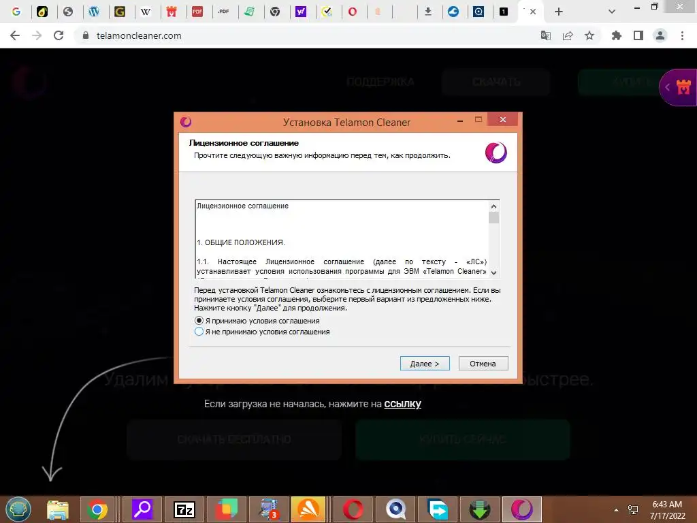Click the Windows Start button
Viewport: 697px width, 523px height.
tap(18, 509)
